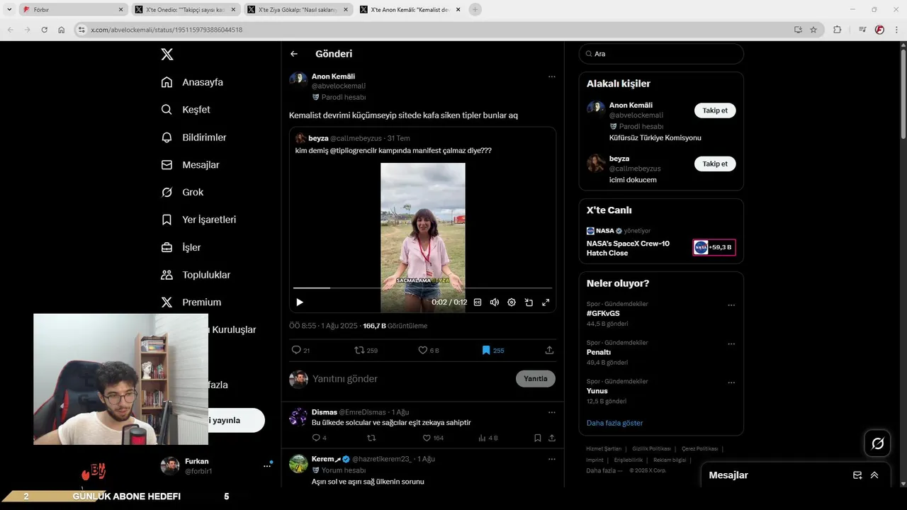Image resolution: width=907 pixels, height=510 pixels.
Task: Bookmark the Dismas comment
Action: tap(538, 438)
